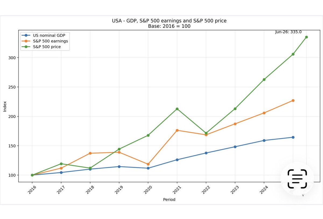Screen dimensions: 323x219
Task: Click the Period axis label
Action: point(169,200)
